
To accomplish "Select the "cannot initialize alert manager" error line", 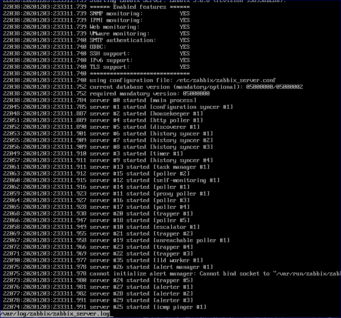I will click(172, 273).
